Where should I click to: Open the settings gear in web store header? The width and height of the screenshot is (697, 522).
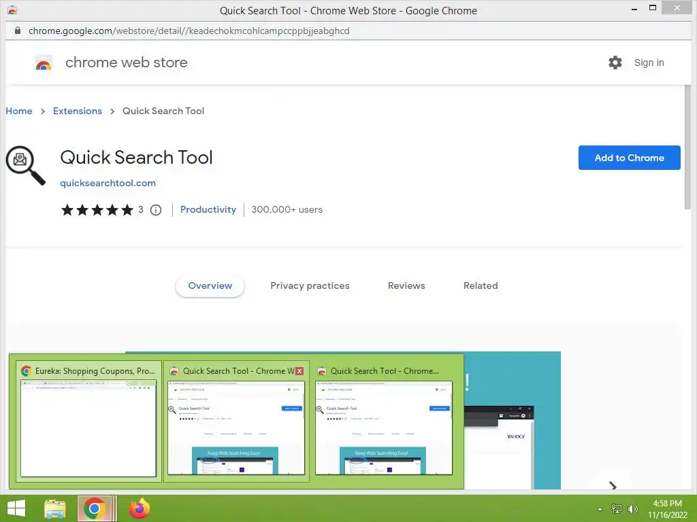pyautogui.click(x=615, y=63)
